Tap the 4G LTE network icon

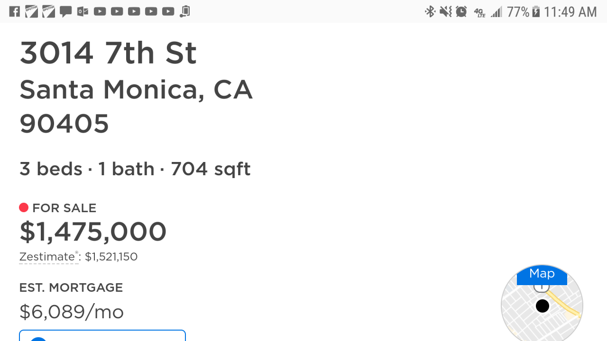[479, 12]
